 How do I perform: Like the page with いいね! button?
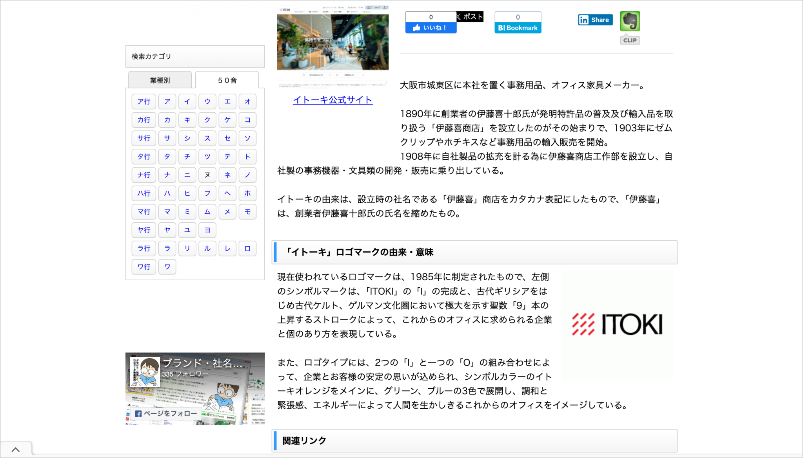(431, 27)
